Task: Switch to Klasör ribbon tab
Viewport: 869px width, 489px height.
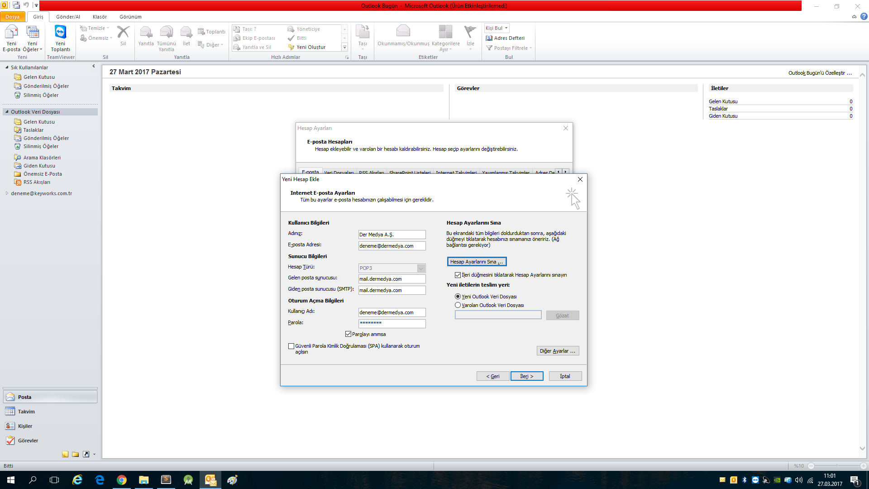Action: point(100,17)
